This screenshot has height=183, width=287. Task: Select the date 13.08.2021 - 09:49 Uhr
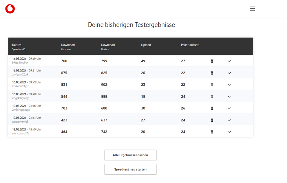coord(26,82)
